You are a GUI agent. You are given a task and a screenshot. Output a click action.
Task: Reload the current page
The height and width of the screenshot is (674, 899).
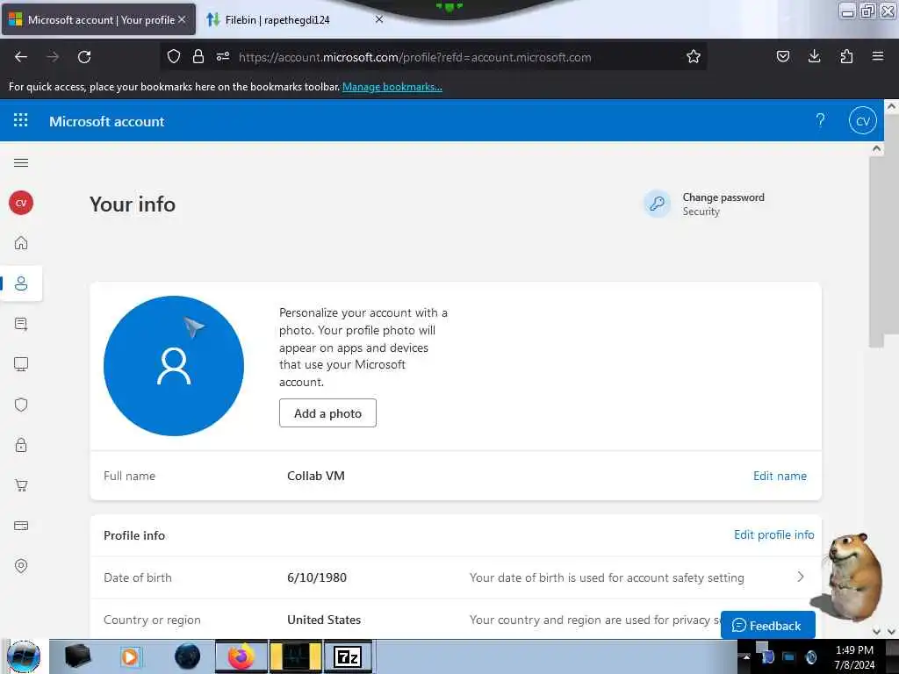pos(84,57)
